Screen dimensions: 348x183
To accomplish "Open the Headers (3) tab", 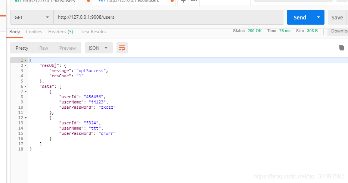I will point(60,32).
